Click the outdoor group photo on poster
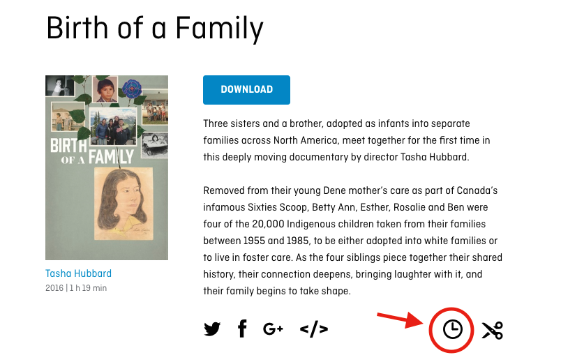The width and height of the screenshot is (561, 362). pyautogui.click(x=113, y=127)
